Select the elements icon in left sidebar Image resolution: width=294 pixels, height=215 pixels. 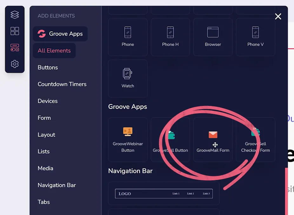point(15,47)
